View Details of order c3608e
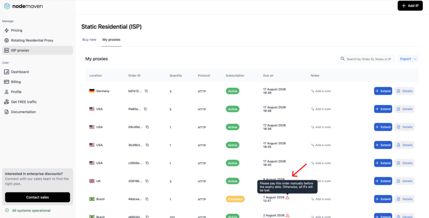This screenshot has height=218, width=429. pyautogui.click(x=404, y=163)
